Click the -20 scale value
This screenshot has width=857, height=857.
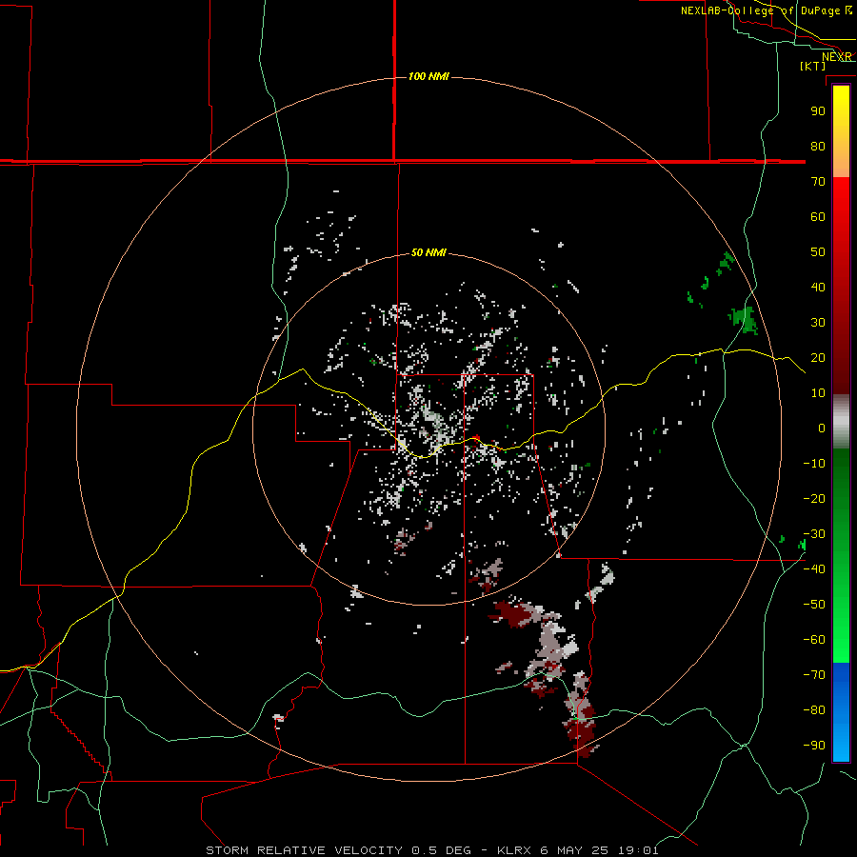point(814,498)
